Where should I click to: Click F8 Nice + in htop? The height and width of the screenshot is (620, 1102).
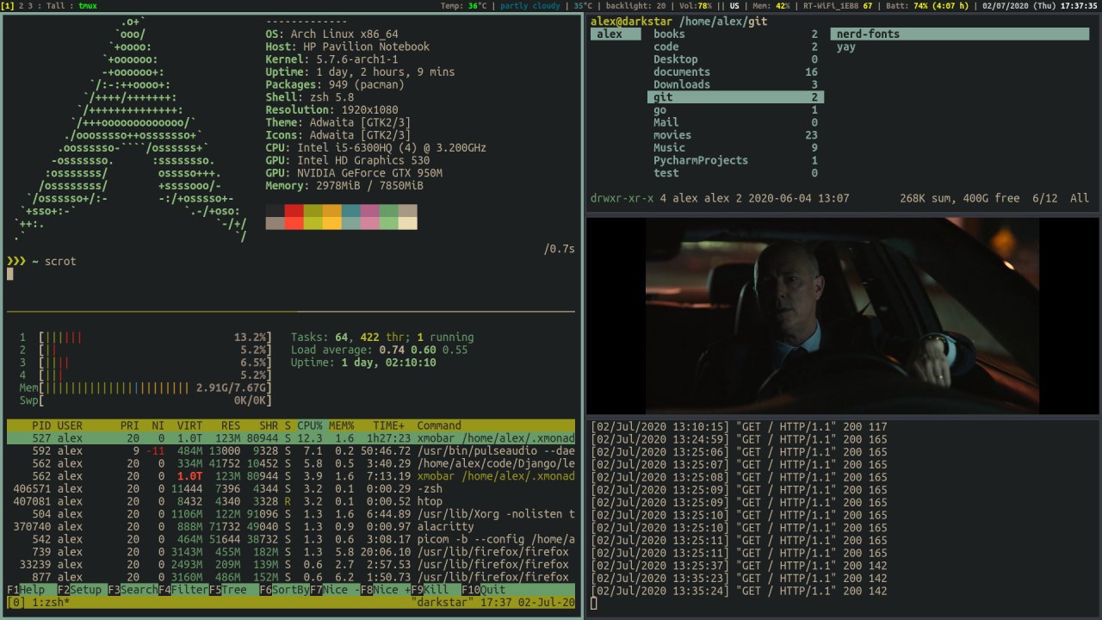point(387,590)
